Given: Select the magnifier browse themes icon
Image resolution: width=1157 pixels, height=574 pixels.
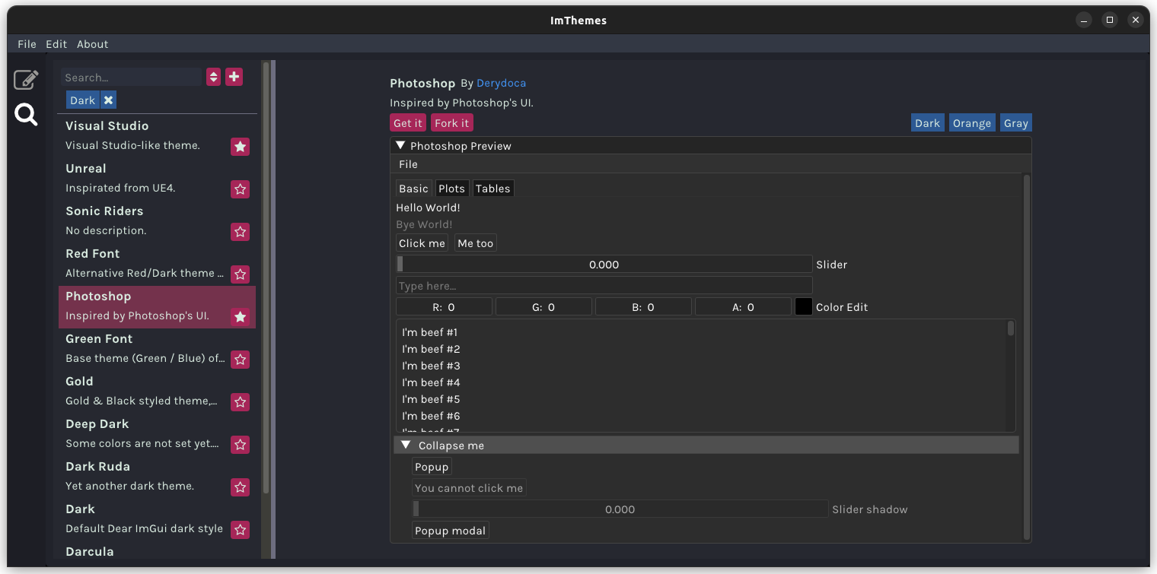Looking at the screenshot, I should (26, 115).
